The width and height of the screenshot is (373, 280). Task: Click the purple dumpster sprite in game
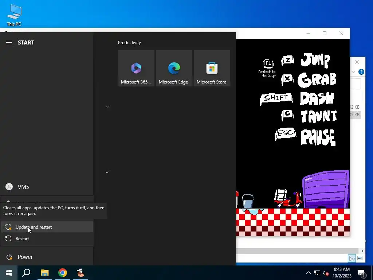(326, 189)
